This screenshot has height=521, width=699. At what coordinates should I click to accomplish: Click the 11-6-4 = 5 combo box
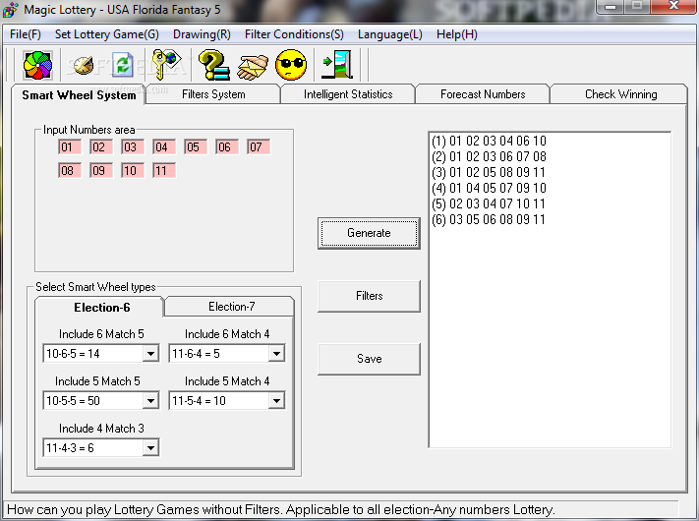[x=227, y=354]
